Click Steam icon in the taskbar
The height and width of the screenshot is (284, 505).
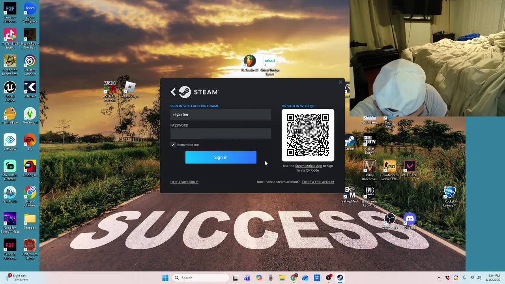tap(340, 278)
